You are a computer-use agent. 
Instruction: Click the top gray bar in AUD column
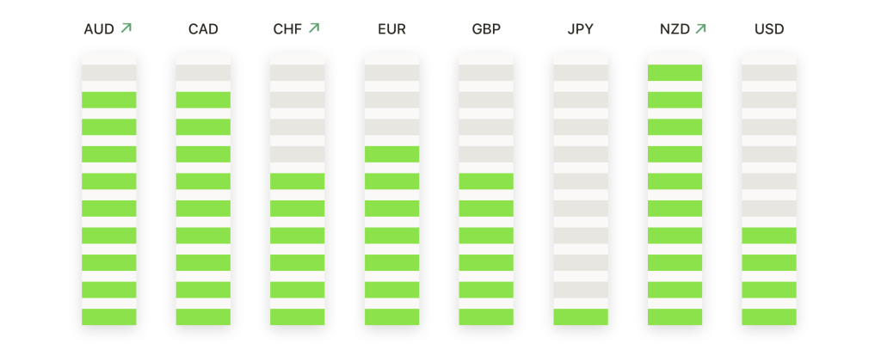[x=109, y=72]
